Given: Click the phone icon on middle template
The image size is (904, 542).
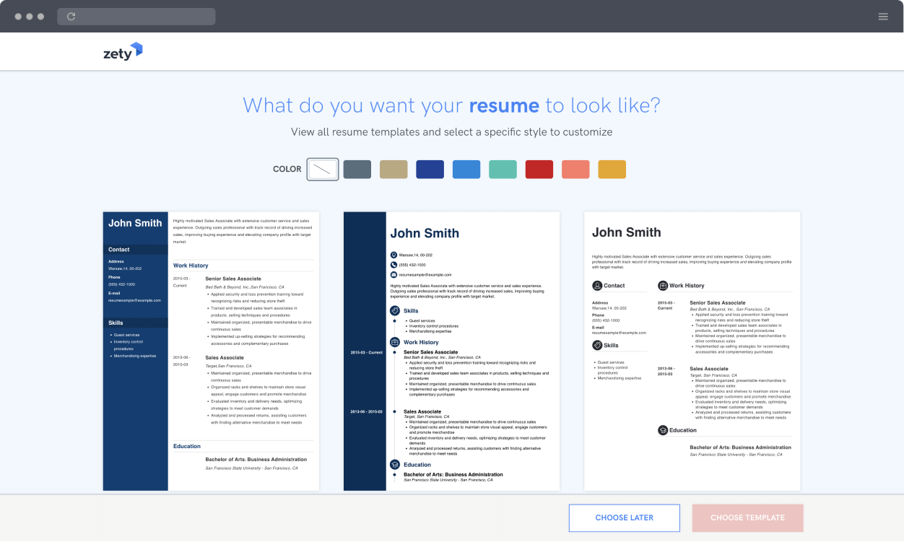Looking at the screenshot, I should [x=394, y=264].
